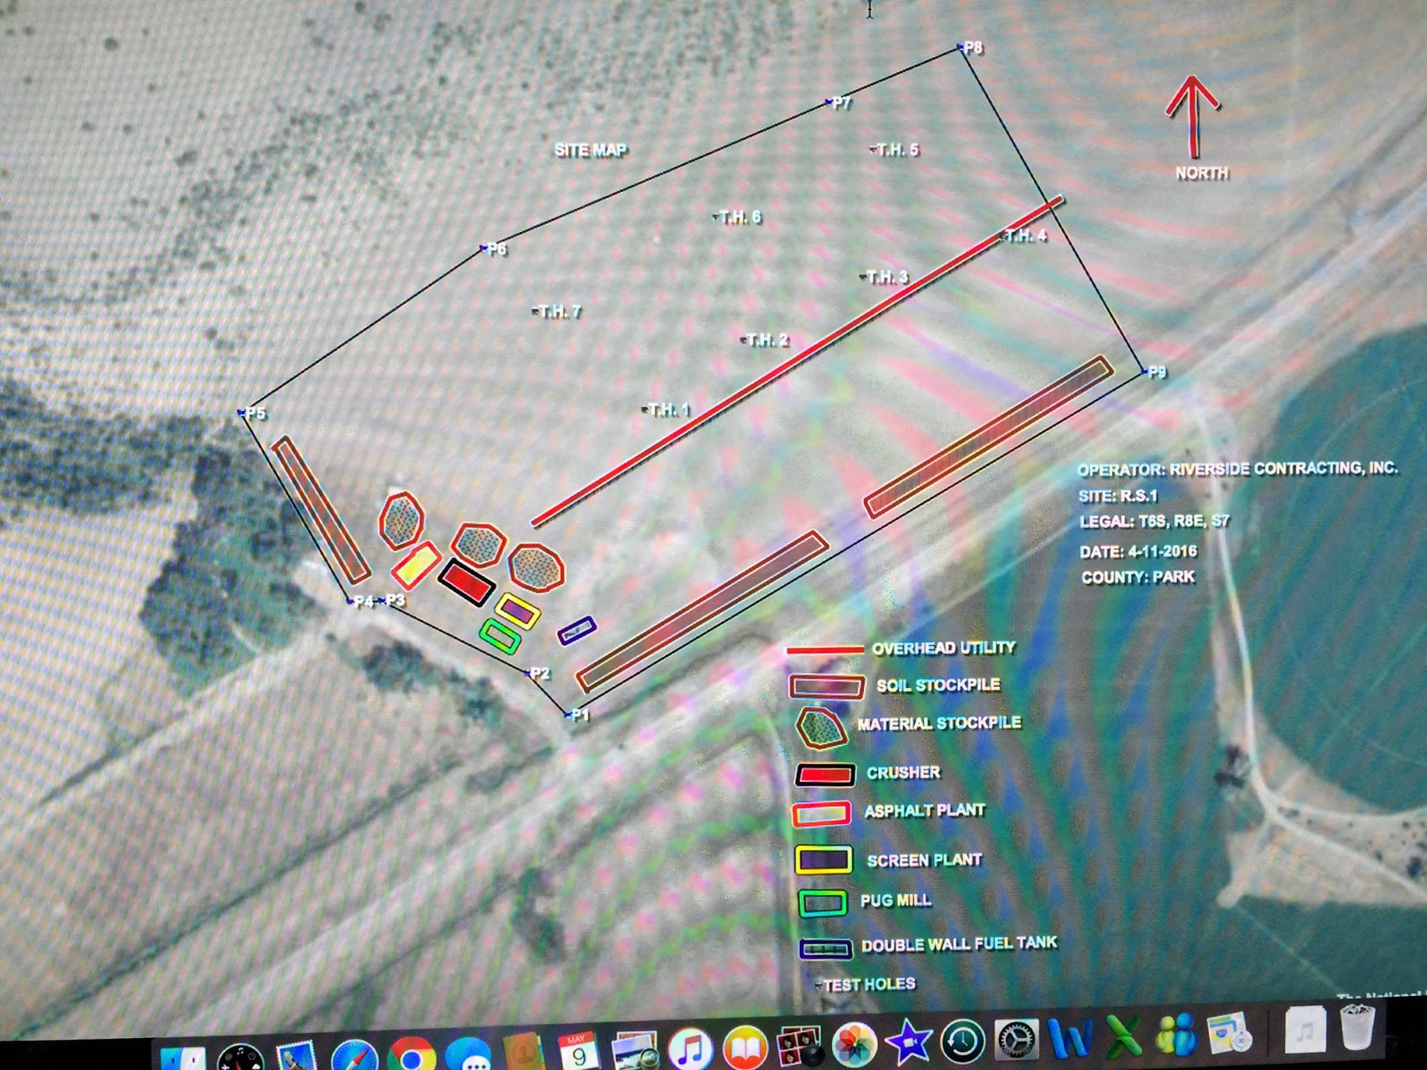Click the ASPHALT PLANT legend label
This screenshot has width=1427, height=1070.
(925, 811)
